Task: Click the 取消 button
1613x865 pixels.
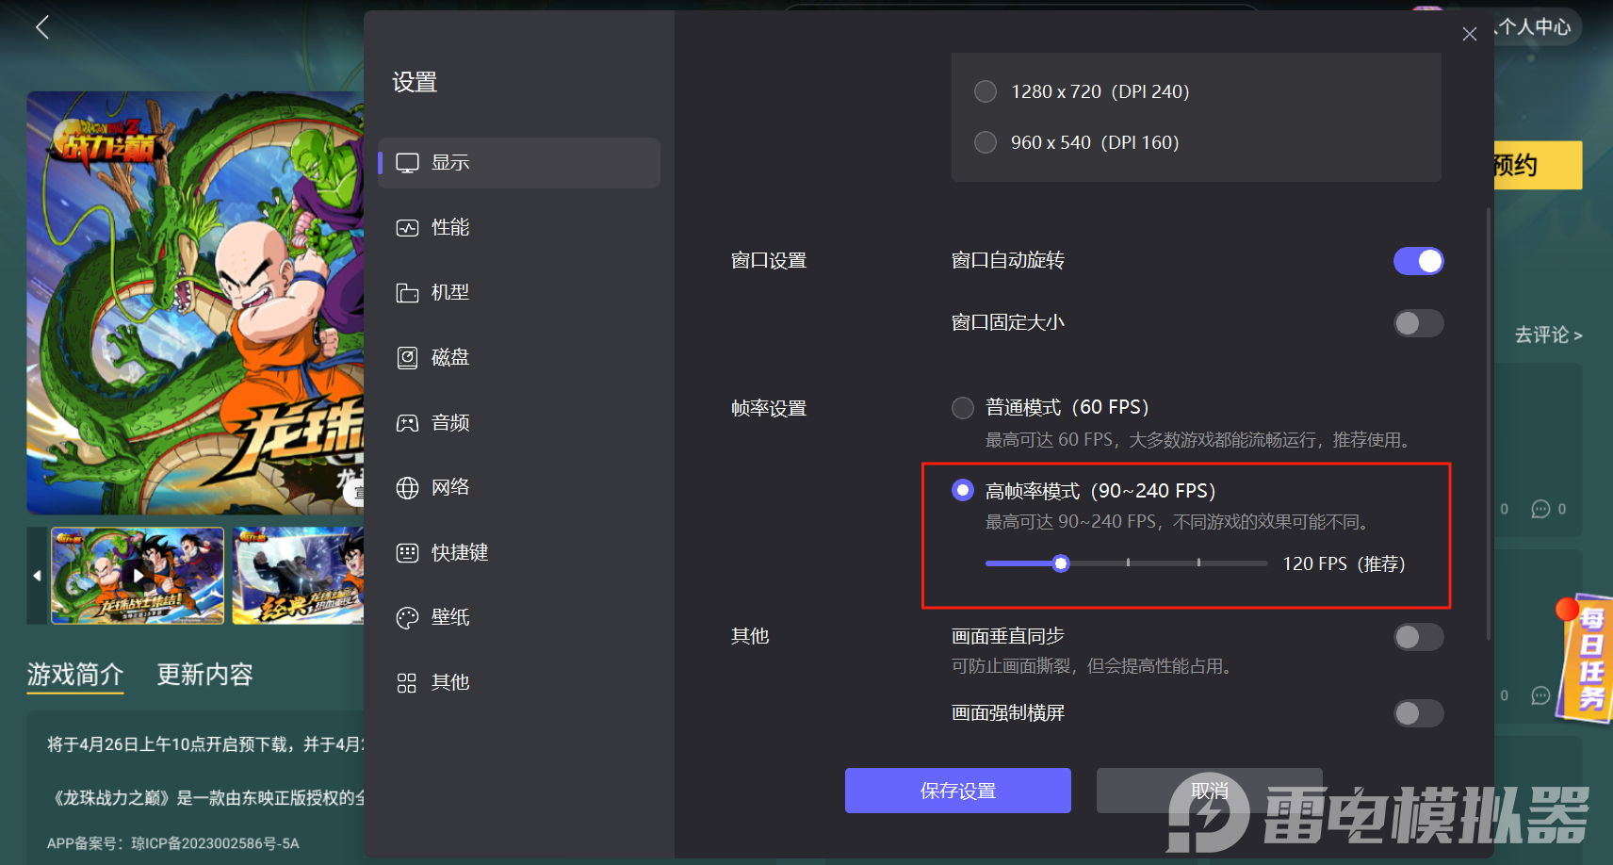Action: point(1210,791)
